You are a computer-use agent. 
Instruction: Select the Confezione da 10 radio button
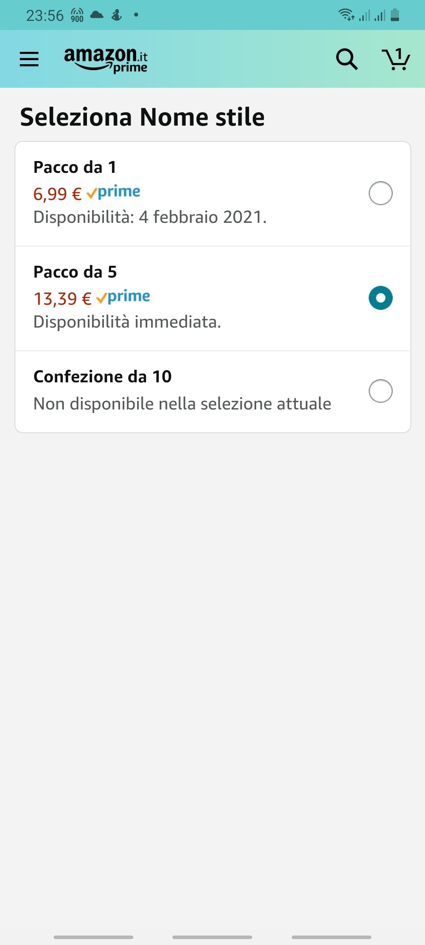click(381, 391)
